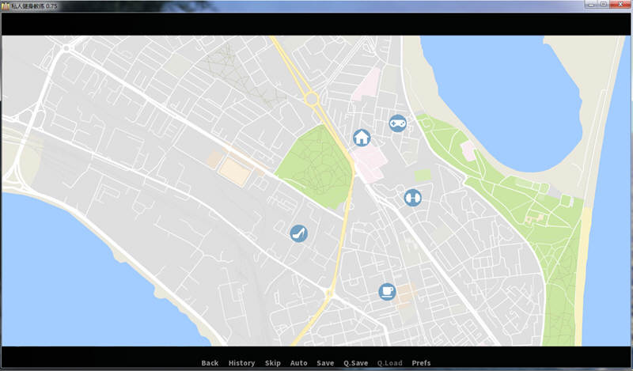Minimize the game window
Viewport: 633px width, 371px height.
point(590,5)
